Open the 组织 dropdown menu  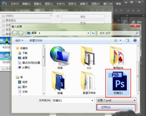point(19,40)
